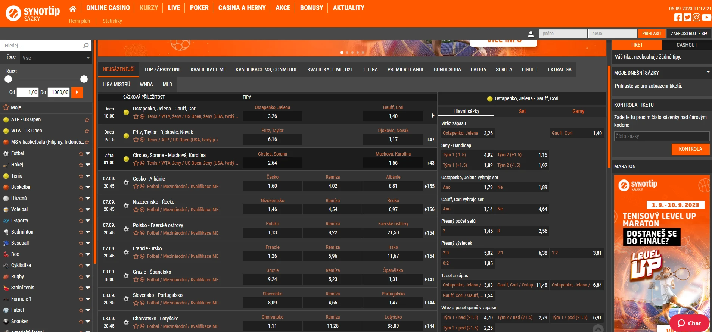The width and height of the screenshot is (712, 332).
Task: Toggle favorite star for WTA - US Open
Action: point(87,131)
